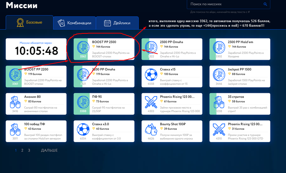Click the calendar icon on Дейлики tab
Image resolution: width=286 pixels, height=173 pixels.
point(107,23)
